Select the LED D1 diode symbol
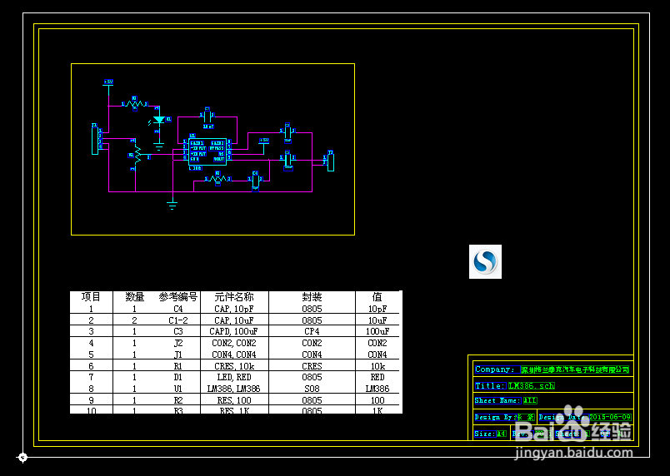Image resolution: width=670 pixels, height=476 pixels. (x=159, y=120)
